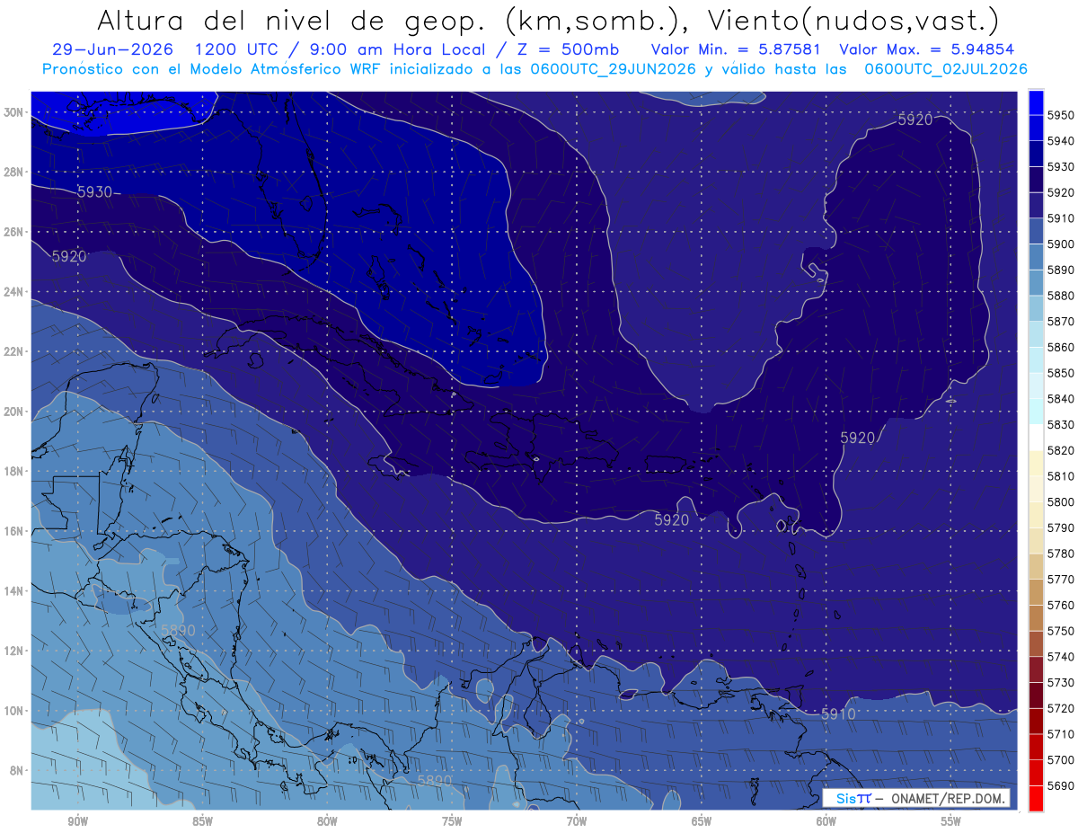Click the bright red swatch below 5690
This screenshot has width=1078, height=833.
tap(1036, 799)
